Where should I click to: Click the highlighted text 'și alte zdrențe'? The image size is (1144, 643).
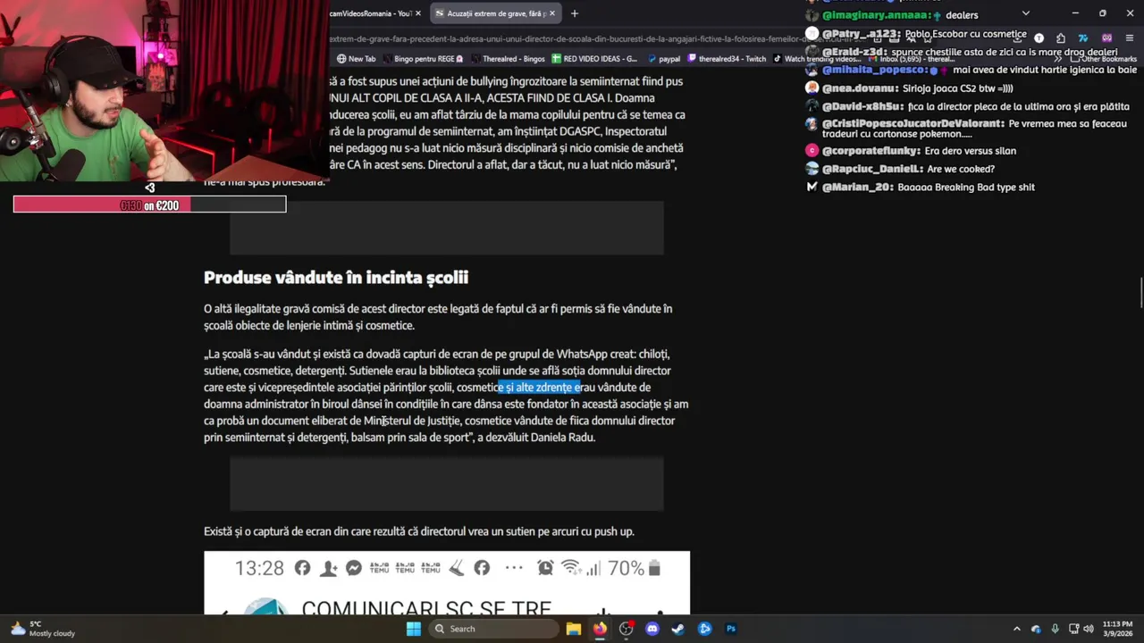[541, 388]
